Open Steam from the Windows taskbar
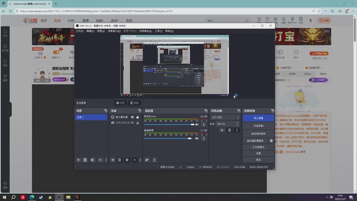Screen dimensions: 357x201 [41, 197]
